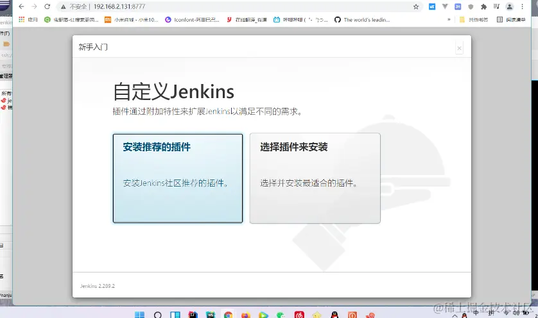Choose the 选择插件来安装 option
538x318 pixels.
pos(315,178)
